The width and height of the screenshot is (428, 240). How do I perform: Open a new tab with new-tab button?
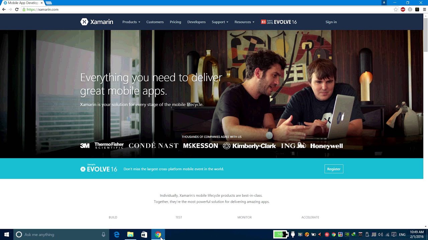click(x=49, y=3)
